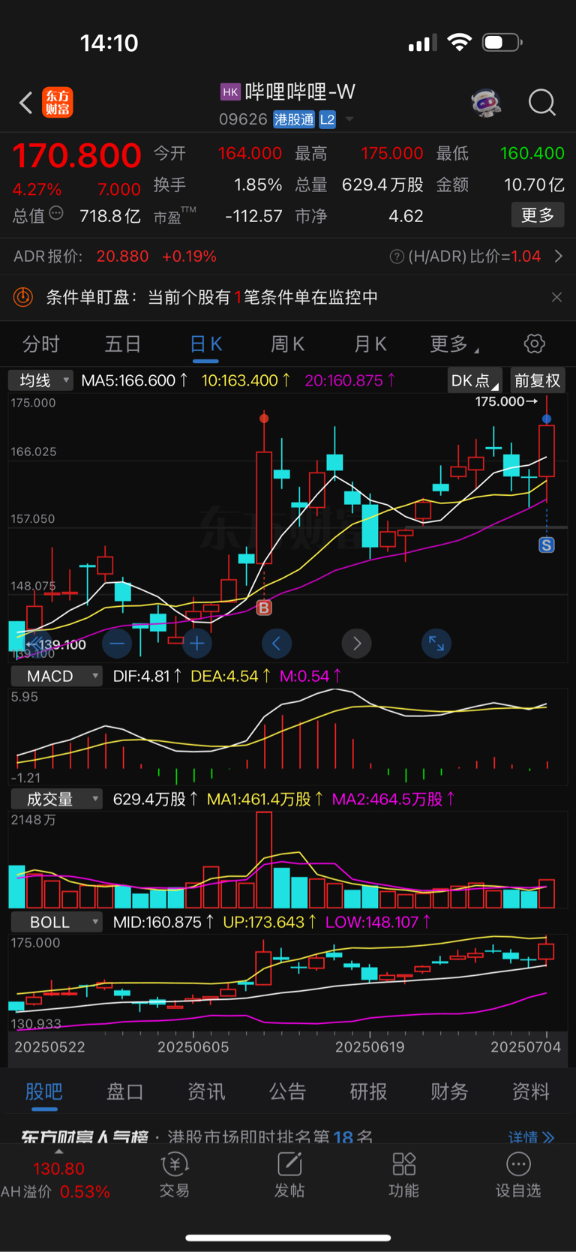Open the 盘口 tab
The width and height of the screenshot is (576, 1252).
(x=125, y=1091)
